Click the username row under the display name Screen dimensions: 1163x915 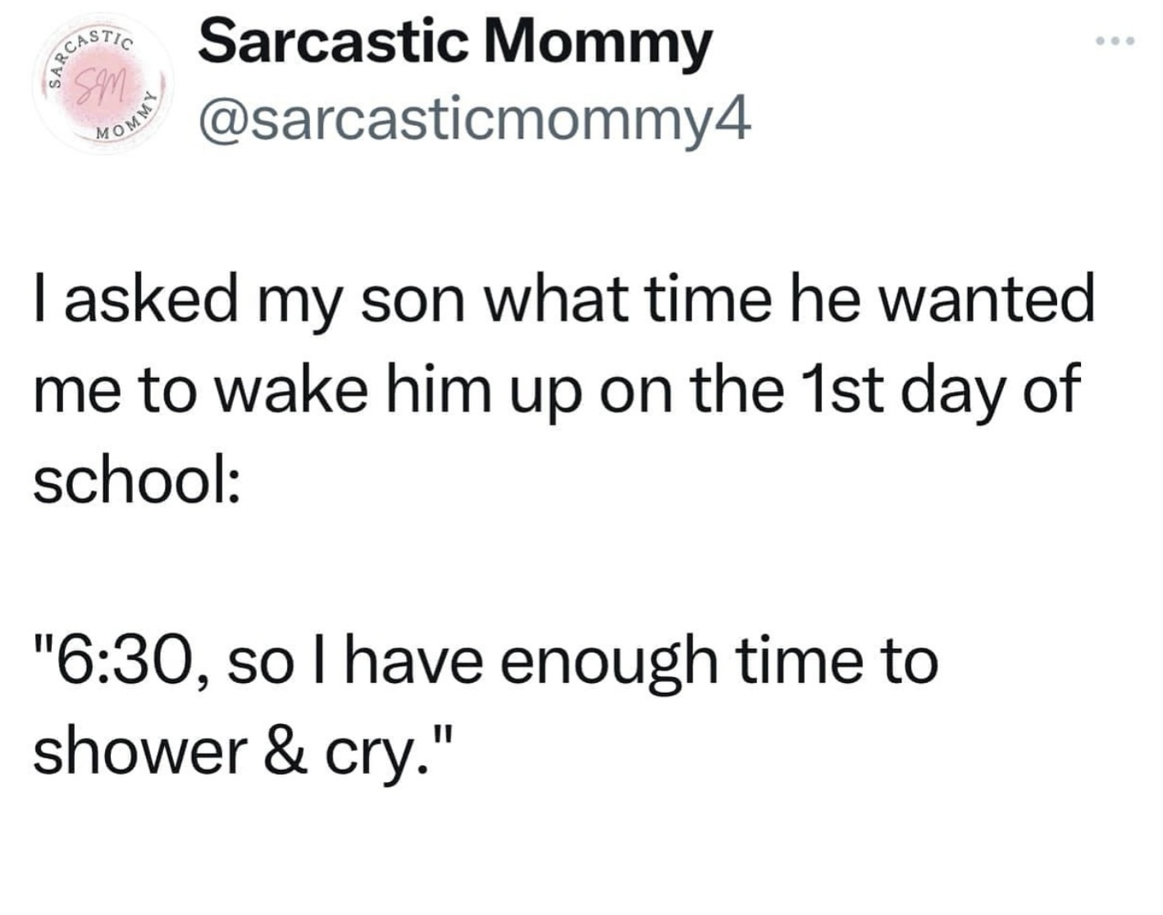pyautogui.click(x=473, y=117)
